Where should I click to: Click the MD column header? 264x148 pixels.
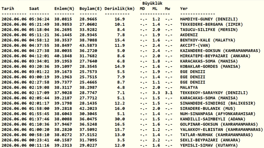(x=142, y=9)
